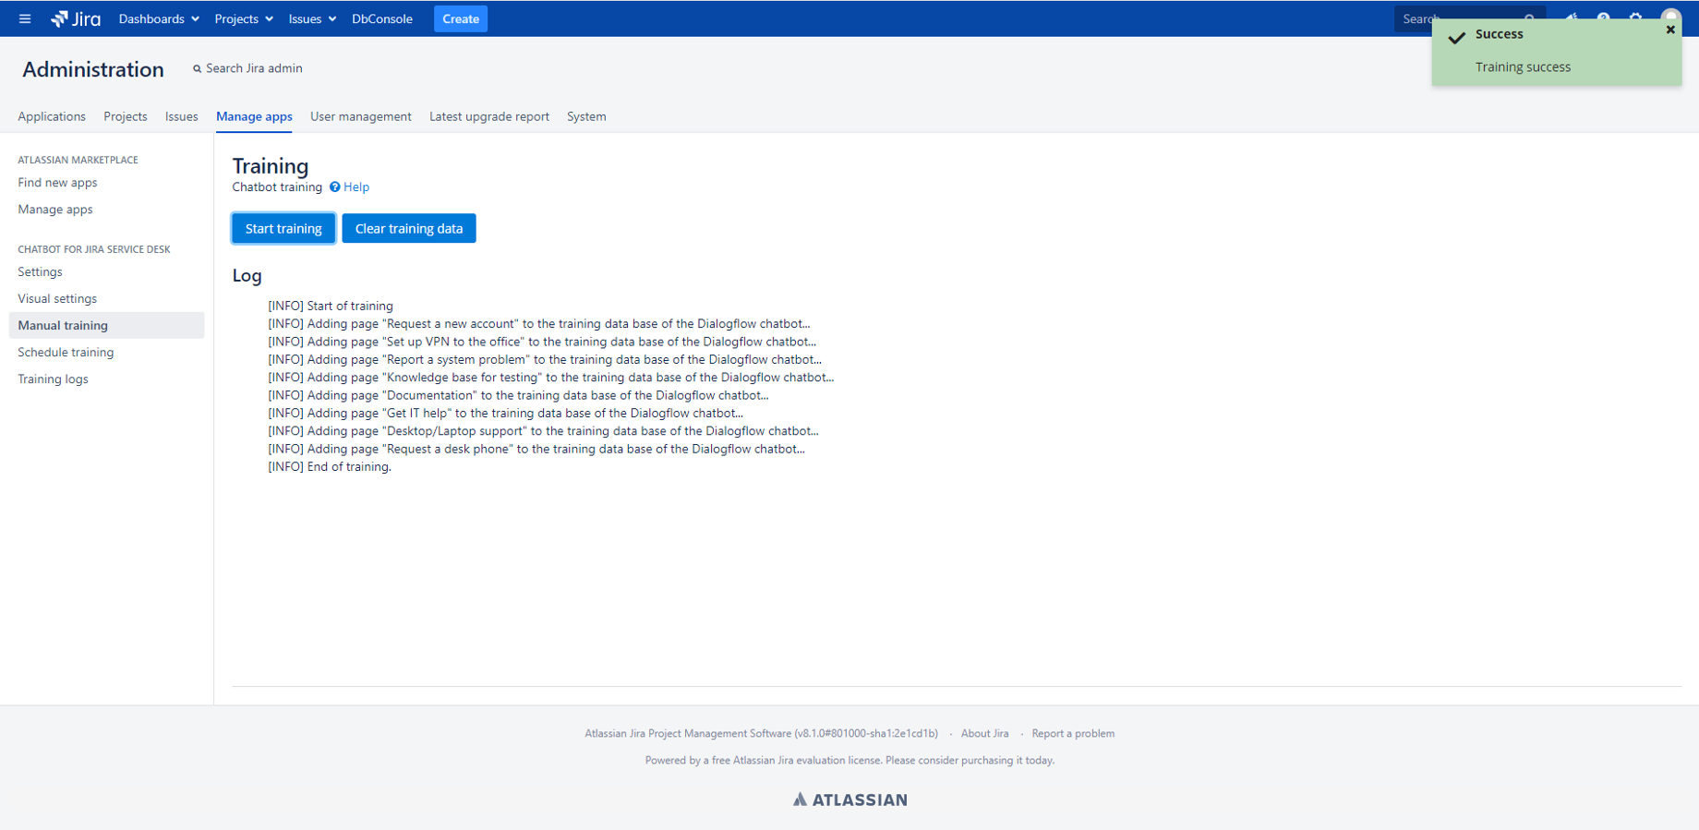Select Manual training in sidebar
Viewport: 1699px width, 830px height.
[106, 325]
